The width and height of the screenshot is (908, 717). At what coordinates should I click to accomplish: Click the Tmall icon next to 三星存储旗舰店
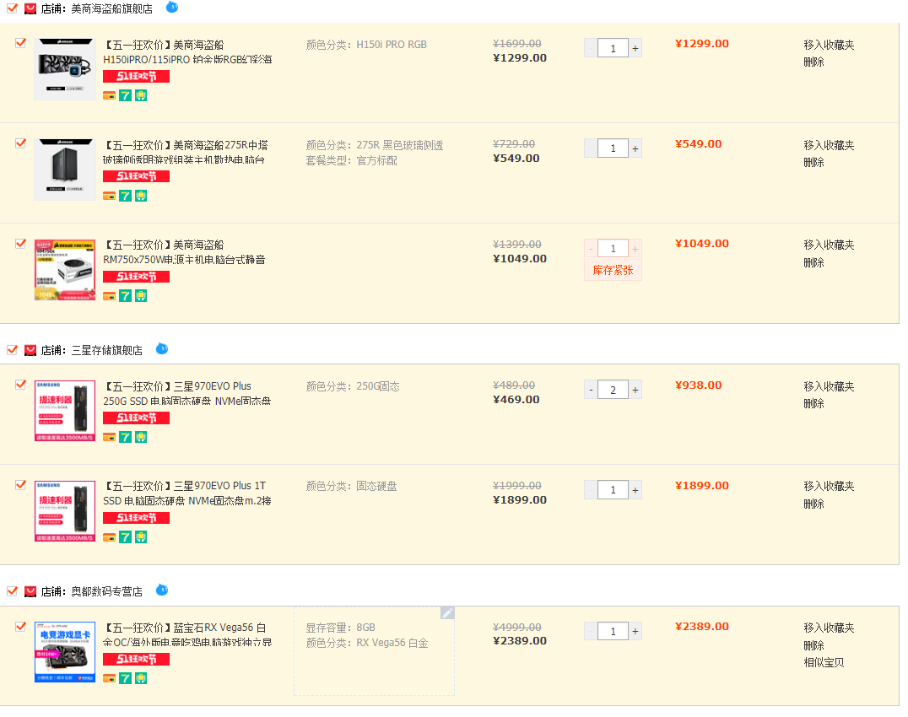coord(30,350)
